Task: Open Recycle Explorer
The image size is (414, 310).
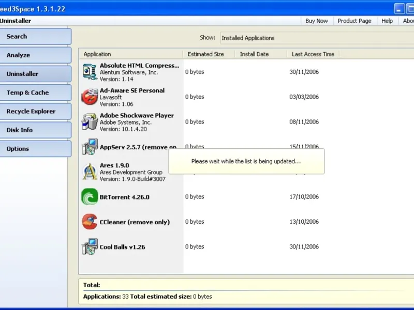Action: 35,111
